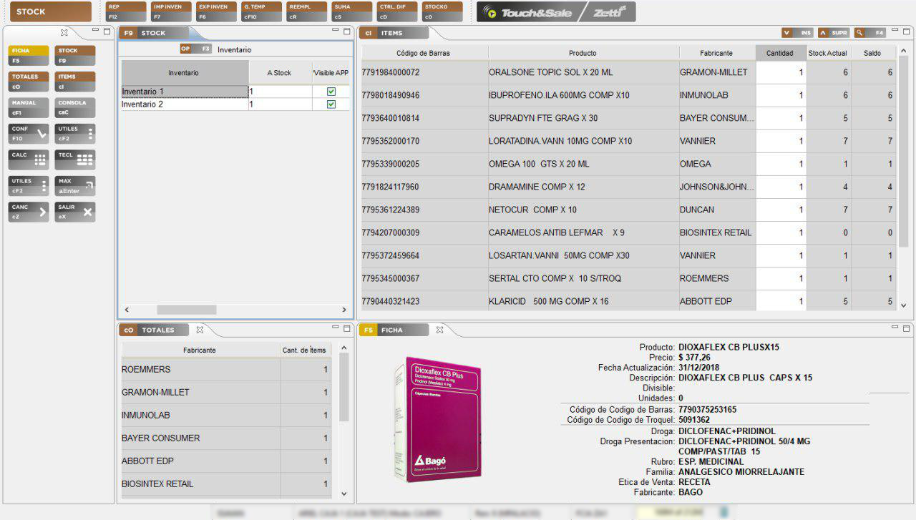Image resolution: width=916 pixels, height=520 pixels.
Task: Click IMP INVEN F7 import inventory
Action: pos(170,11)
